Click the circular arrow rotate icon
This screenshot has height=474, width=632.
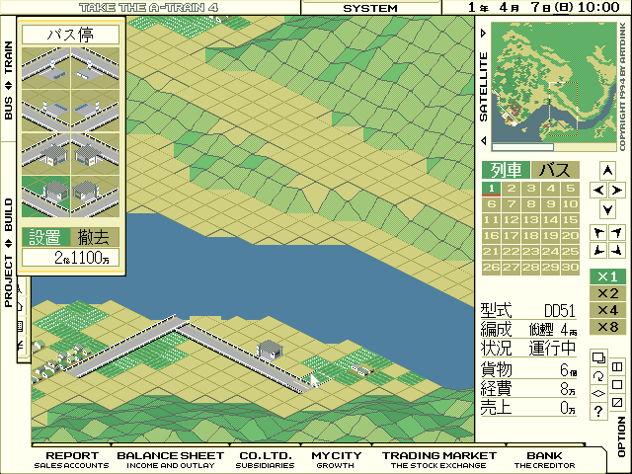[x=598, y=376]
